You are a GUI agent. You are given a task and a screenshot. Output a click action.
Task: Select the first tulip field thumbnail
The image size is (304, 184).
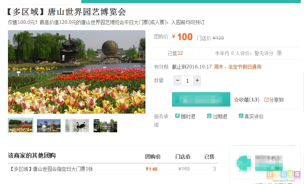[20, 126]
